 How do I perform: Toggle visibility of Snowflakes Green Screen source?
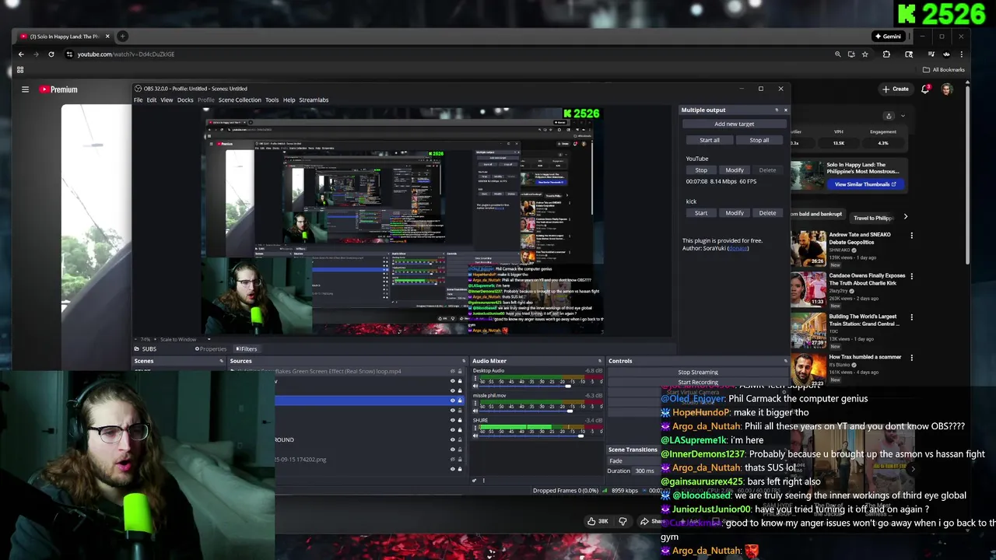tap(452, 371)
